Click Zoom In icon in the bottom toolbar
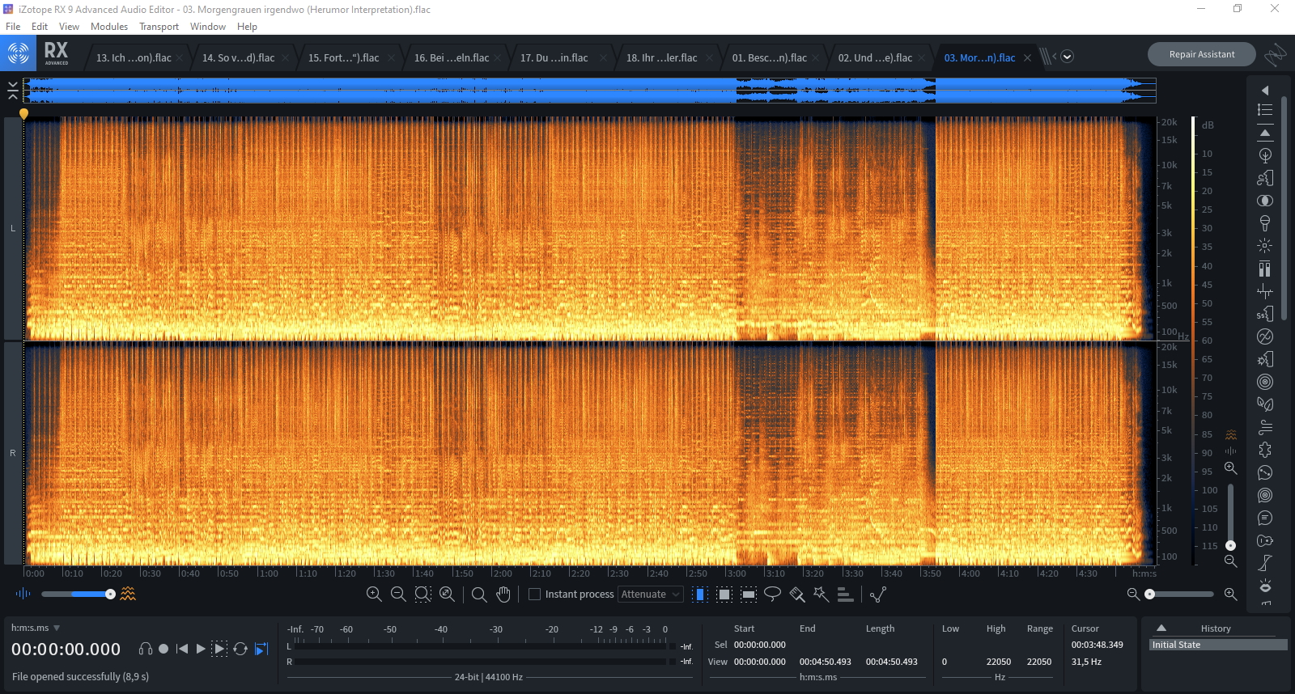1295x694 pixels. point(374,595)
